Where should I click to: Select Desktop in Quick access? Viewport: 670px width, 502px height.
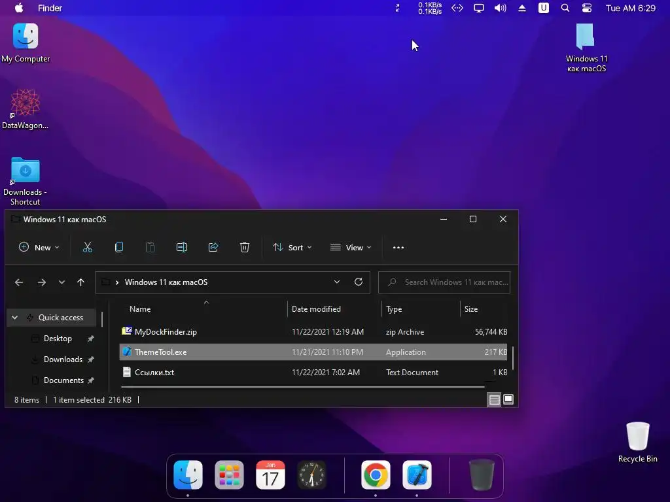[58, 339]
